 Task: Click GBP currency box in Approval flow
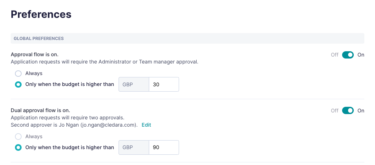(x=134, y=84)
